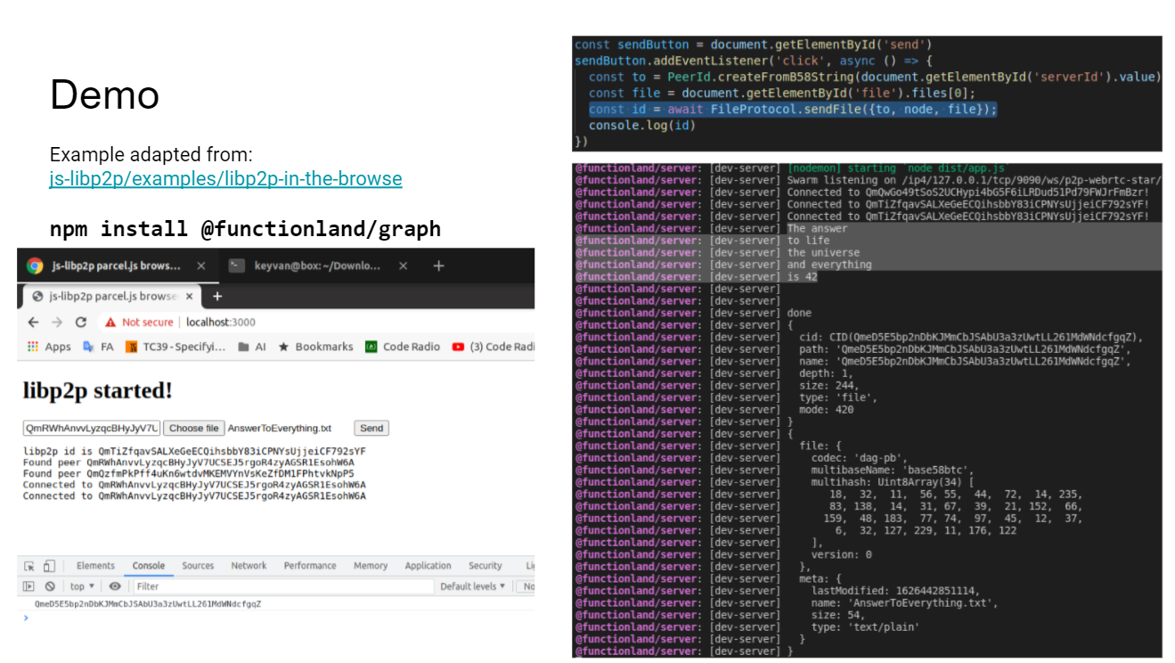Switch to the Performance DevTools tab

[310, 566]
